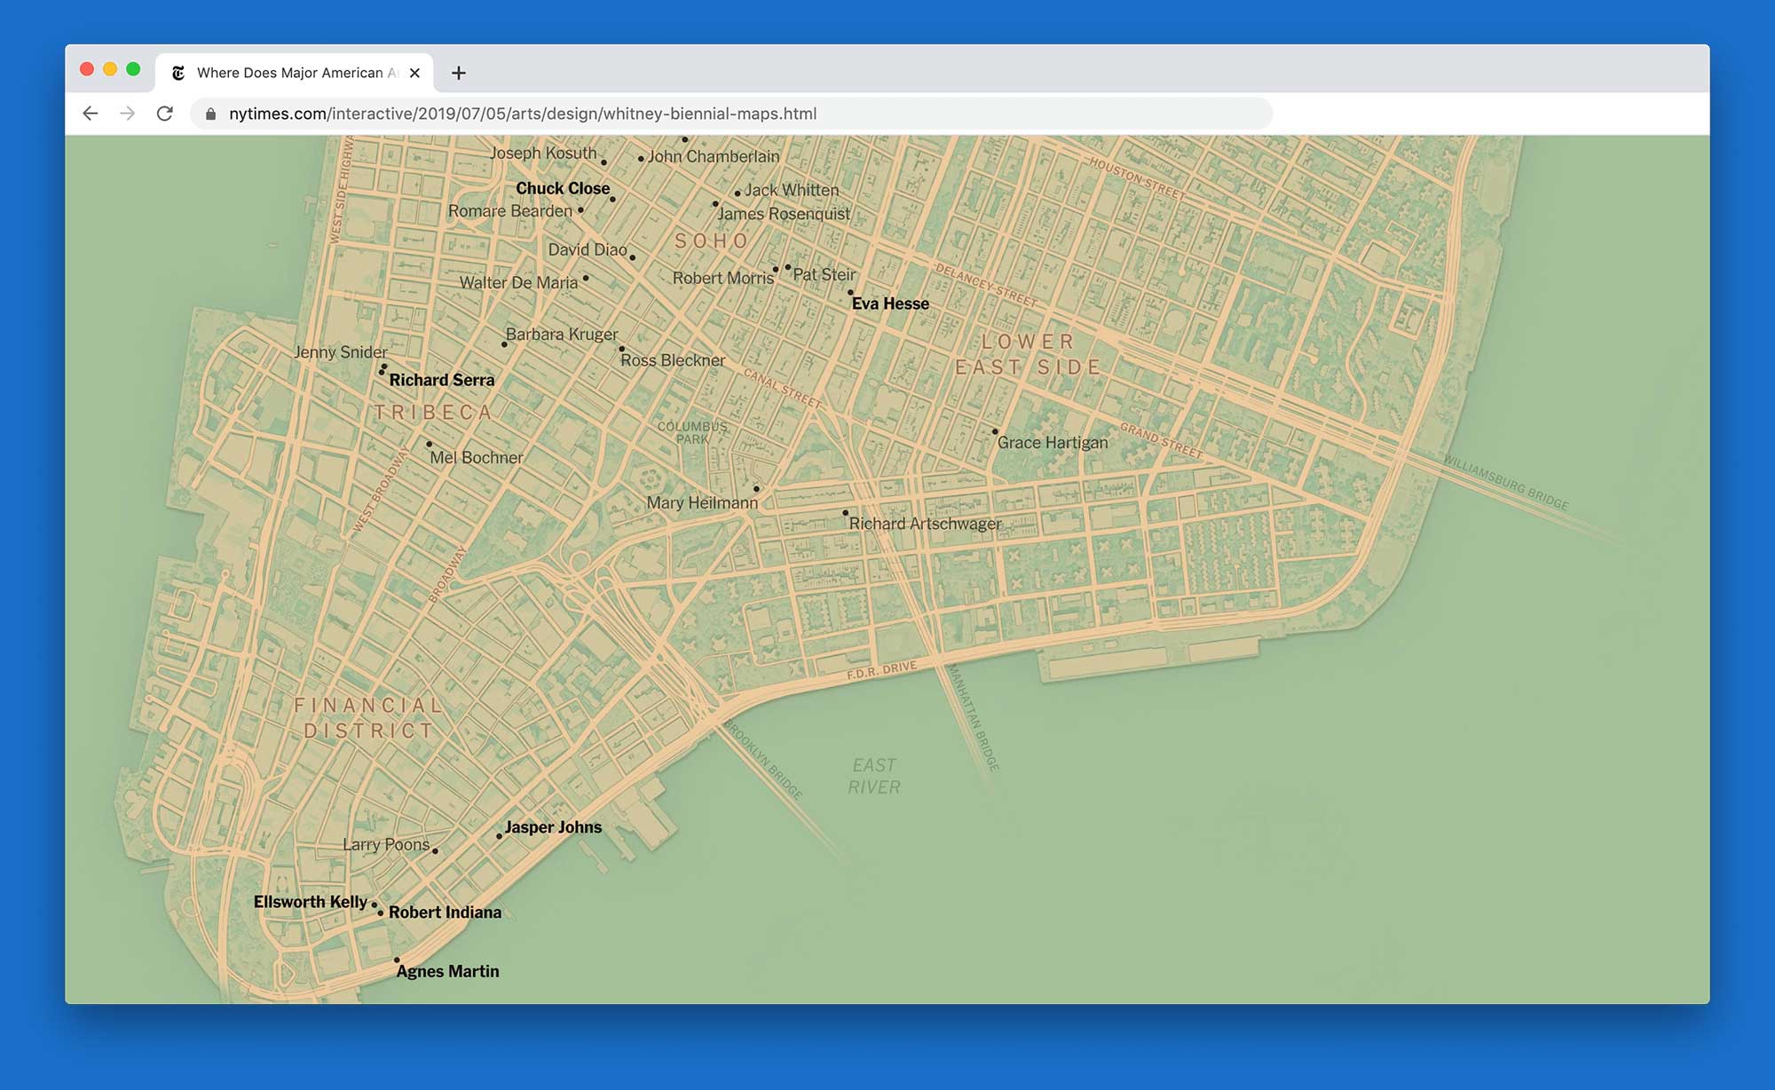Click the Mary Heilmann label
The height and width of the screenshot is (1090, 1775).
tap(702, 502)
